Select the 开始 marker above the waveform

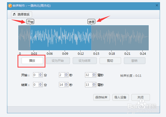30,22
